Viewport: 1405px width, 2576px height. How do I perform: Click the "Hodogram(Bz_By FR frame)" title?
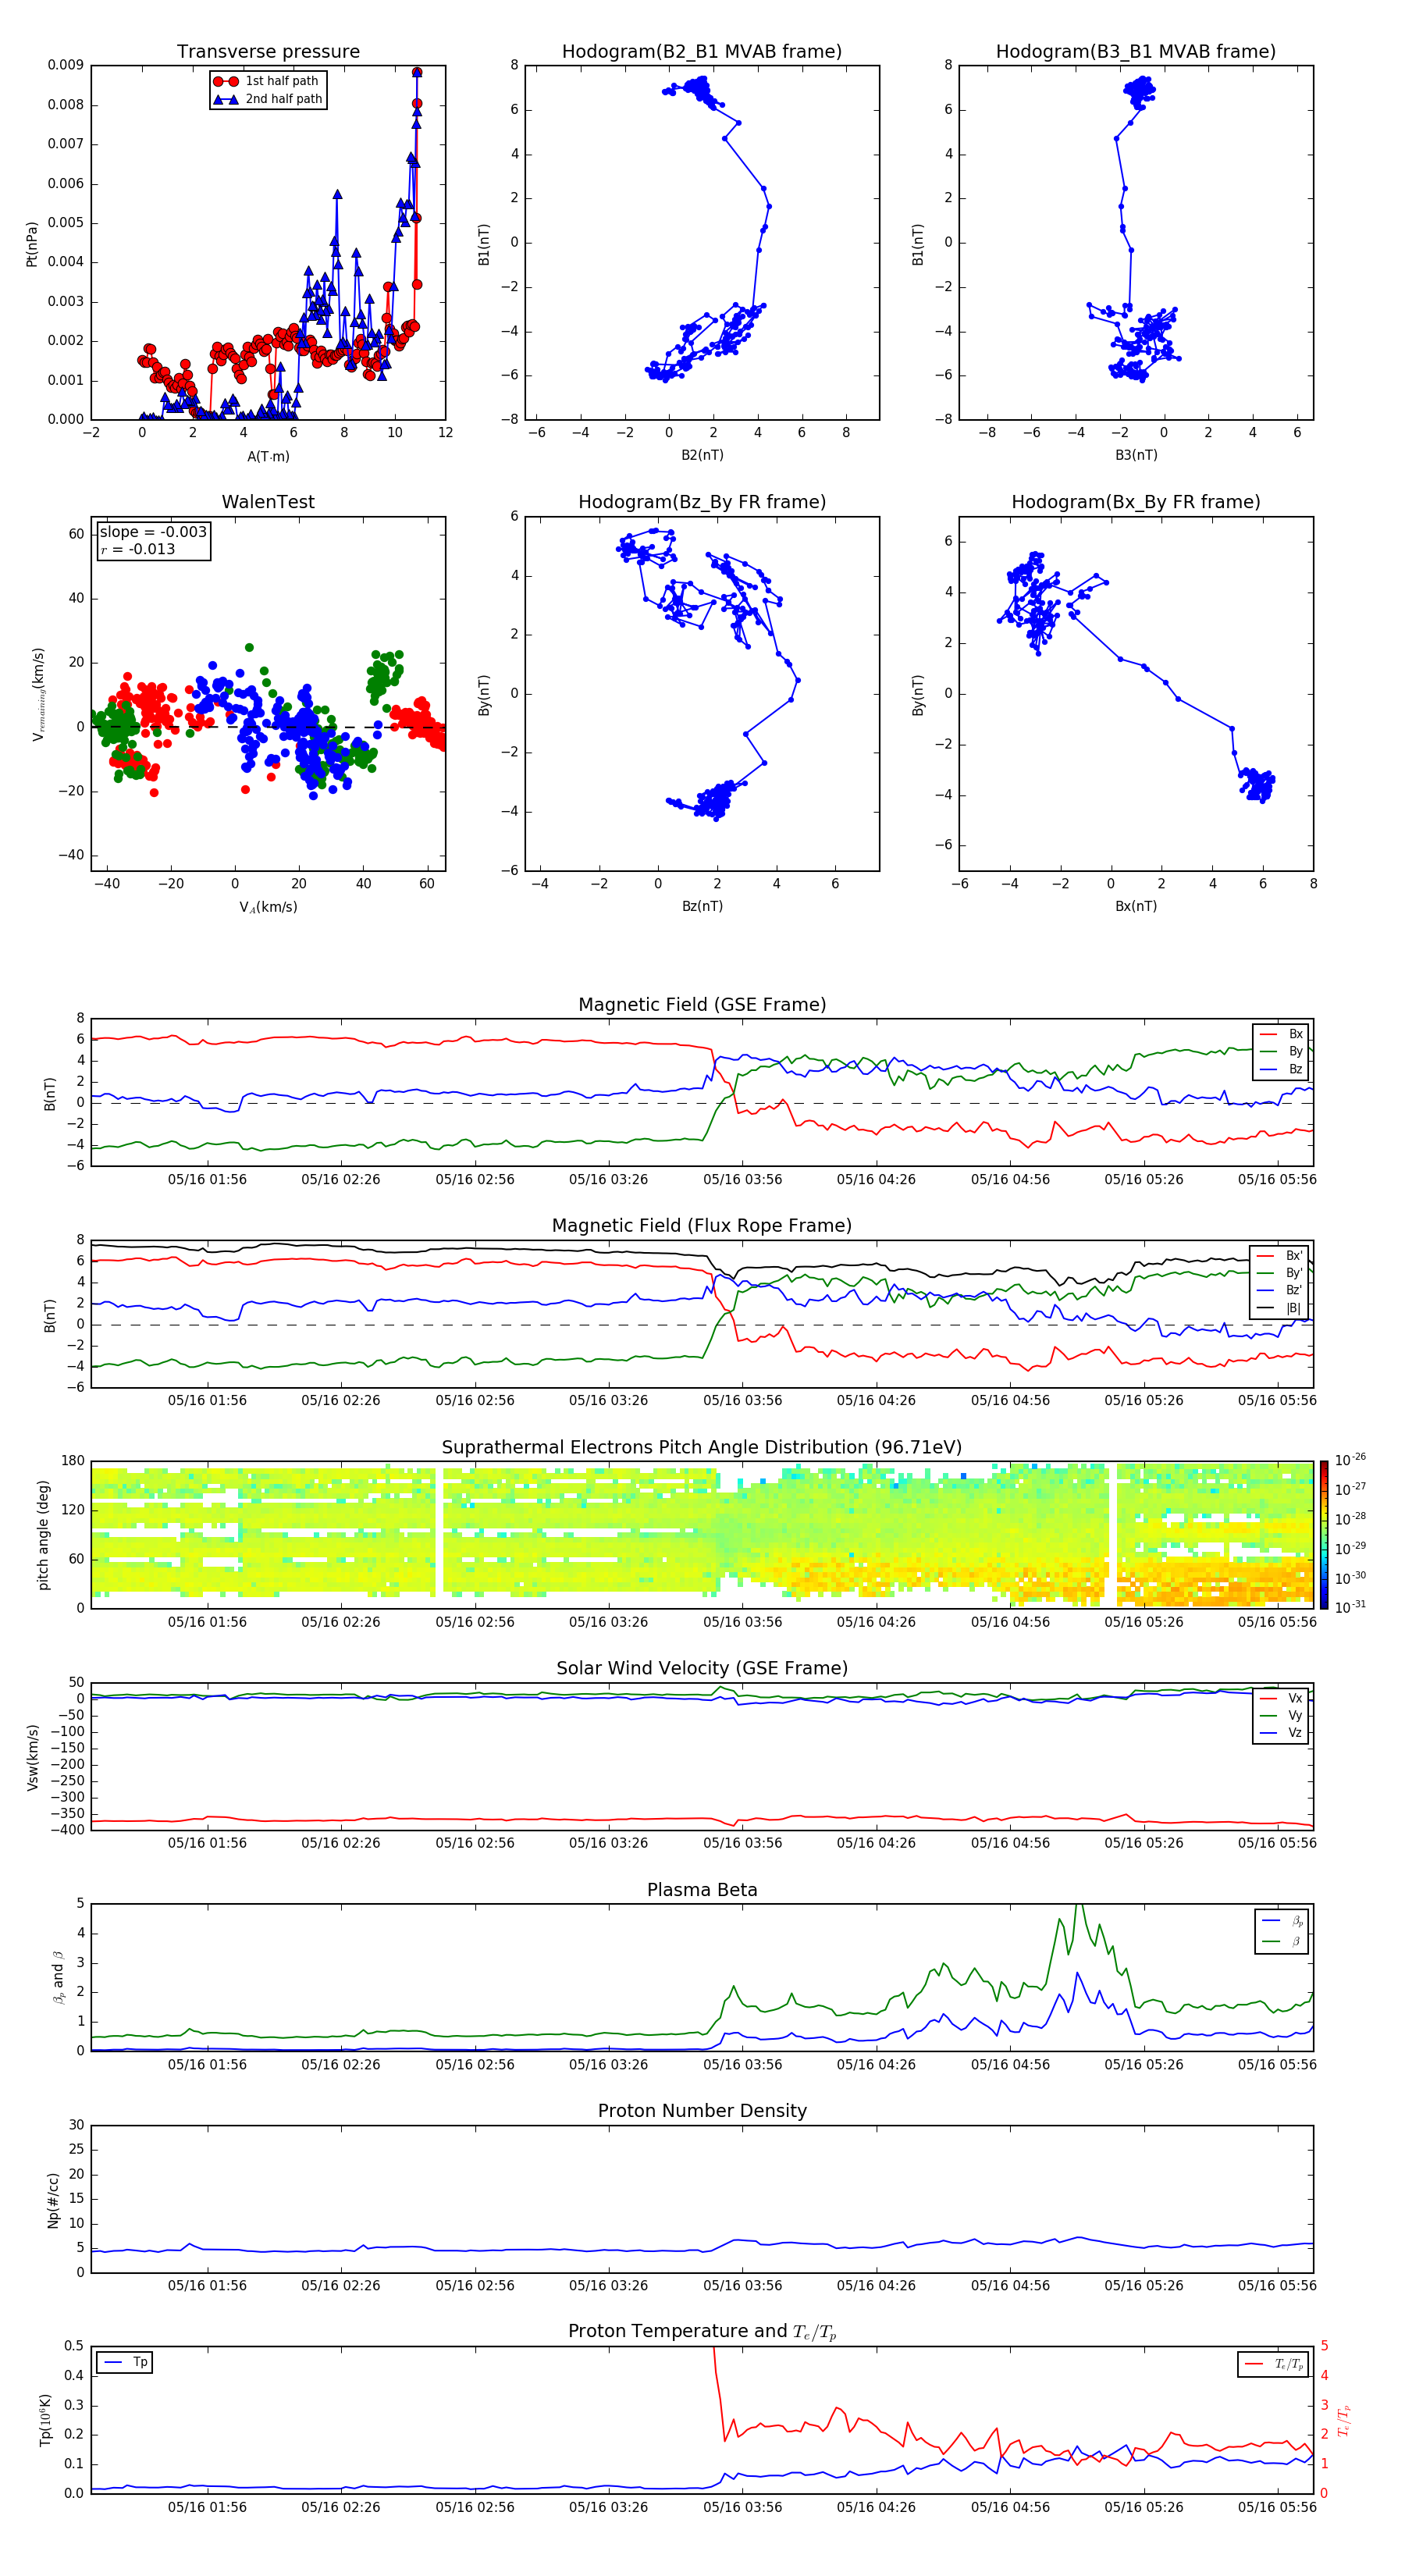point(702,502)
